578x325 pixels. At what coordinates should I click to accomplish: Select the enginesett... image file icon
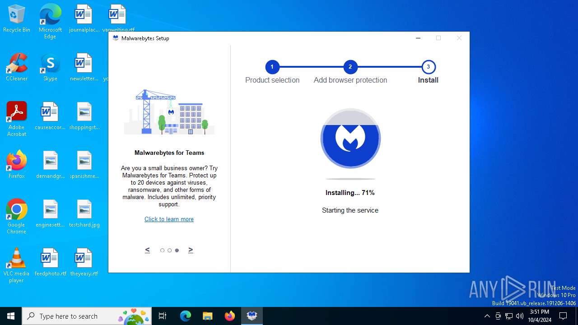coord(50,214)
